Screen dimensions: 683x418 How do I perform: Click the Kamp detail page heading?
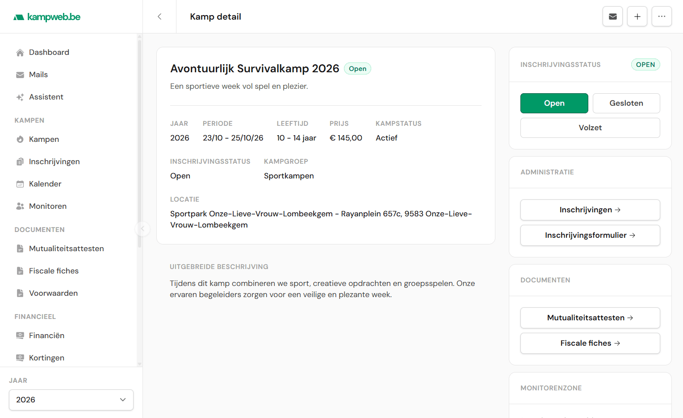tap(215, 17)
